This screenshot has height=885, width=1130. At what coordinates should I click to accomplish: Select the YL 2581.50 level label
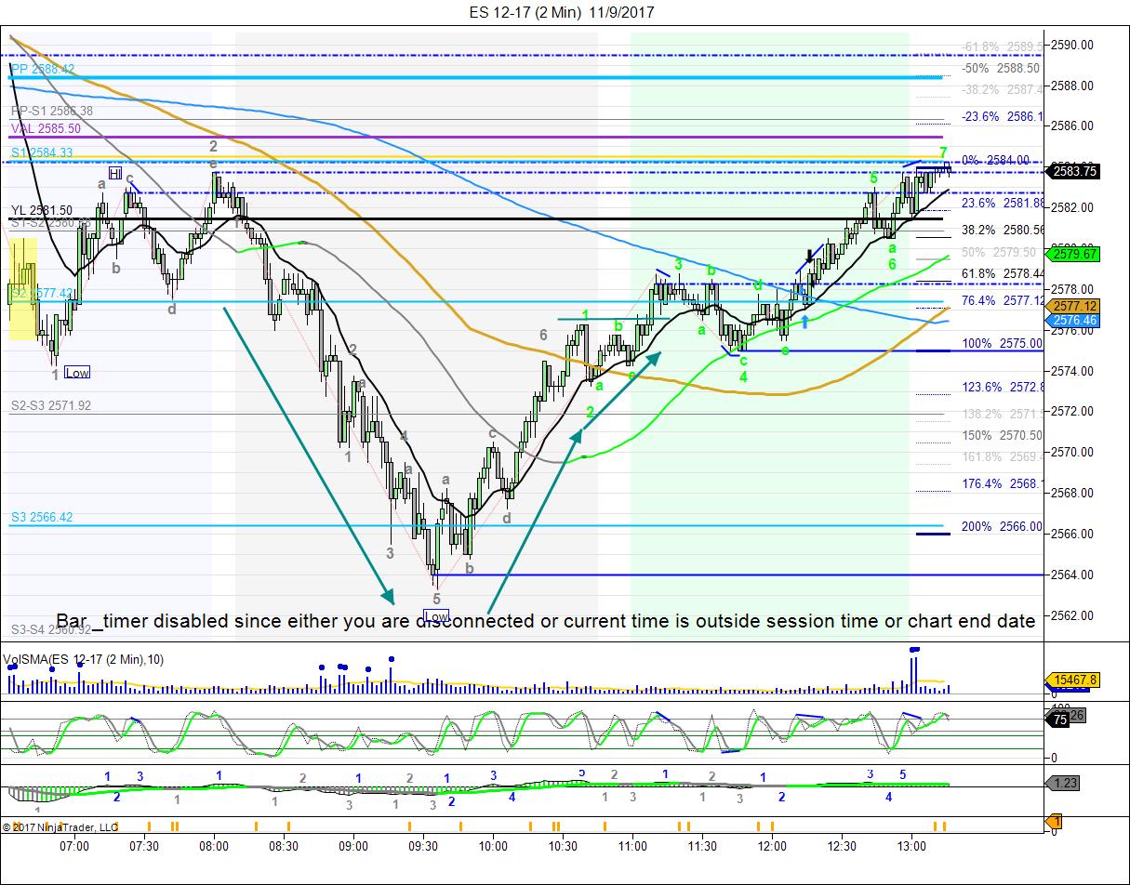pos(42,210)
